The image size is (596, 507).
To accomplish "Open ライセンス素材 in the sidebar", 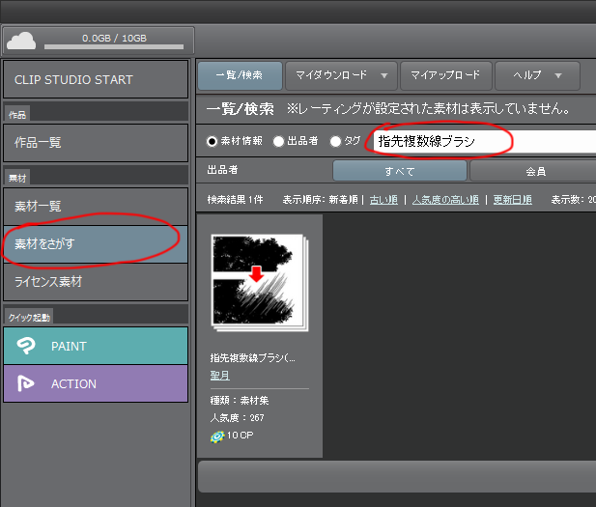I will 96,282.
